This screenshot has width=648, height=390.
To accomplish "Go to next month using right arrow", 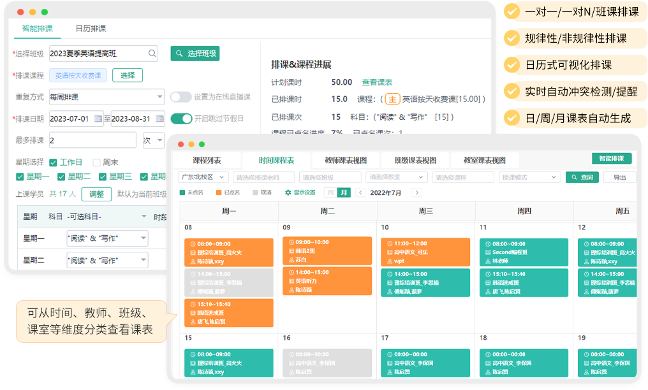I will coord(416,192).
